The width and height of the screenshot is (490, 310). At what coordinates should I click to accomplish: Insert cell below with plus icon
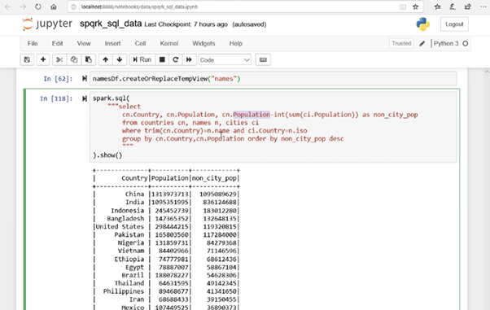coord(43,59)
